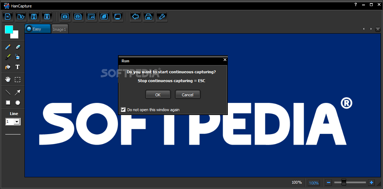Select the Pencil tool

(8, 47)
